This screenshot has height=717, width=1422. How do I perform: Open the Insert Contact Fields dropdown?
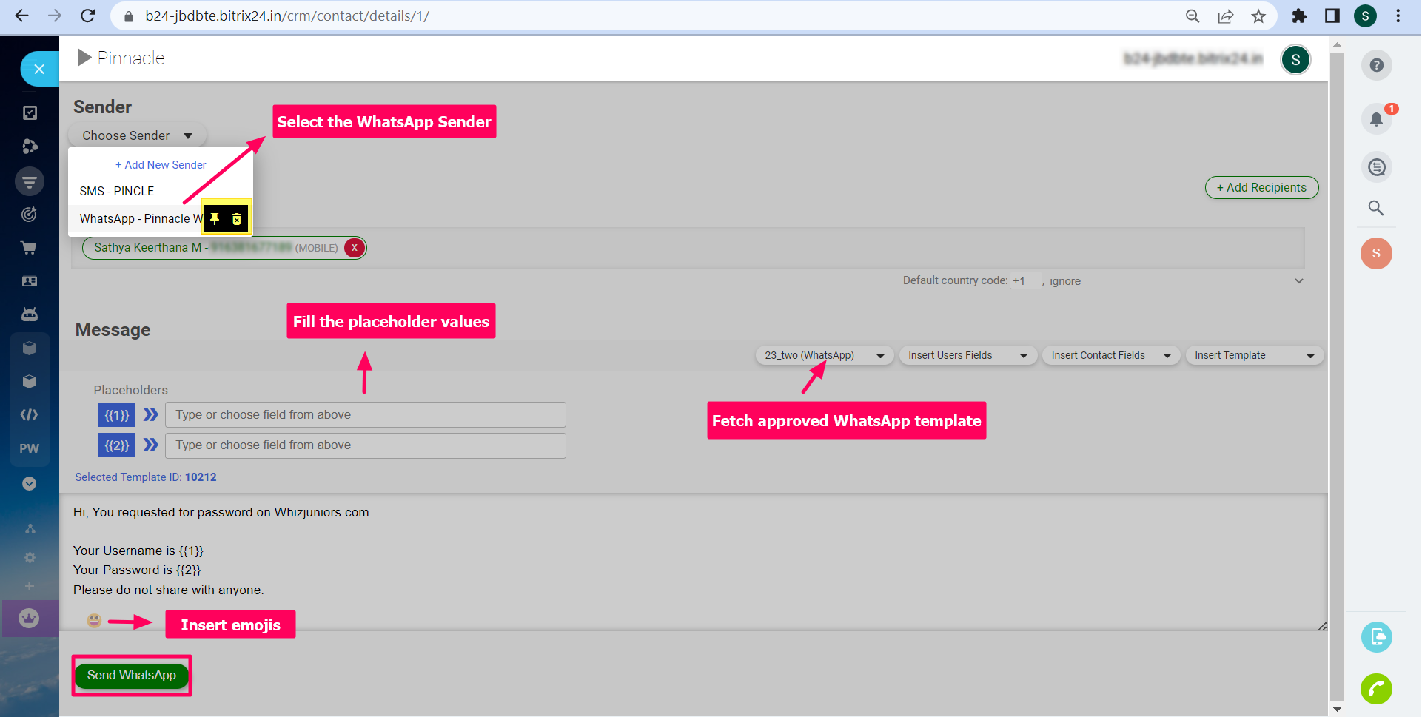click(x=1110, y=355)
